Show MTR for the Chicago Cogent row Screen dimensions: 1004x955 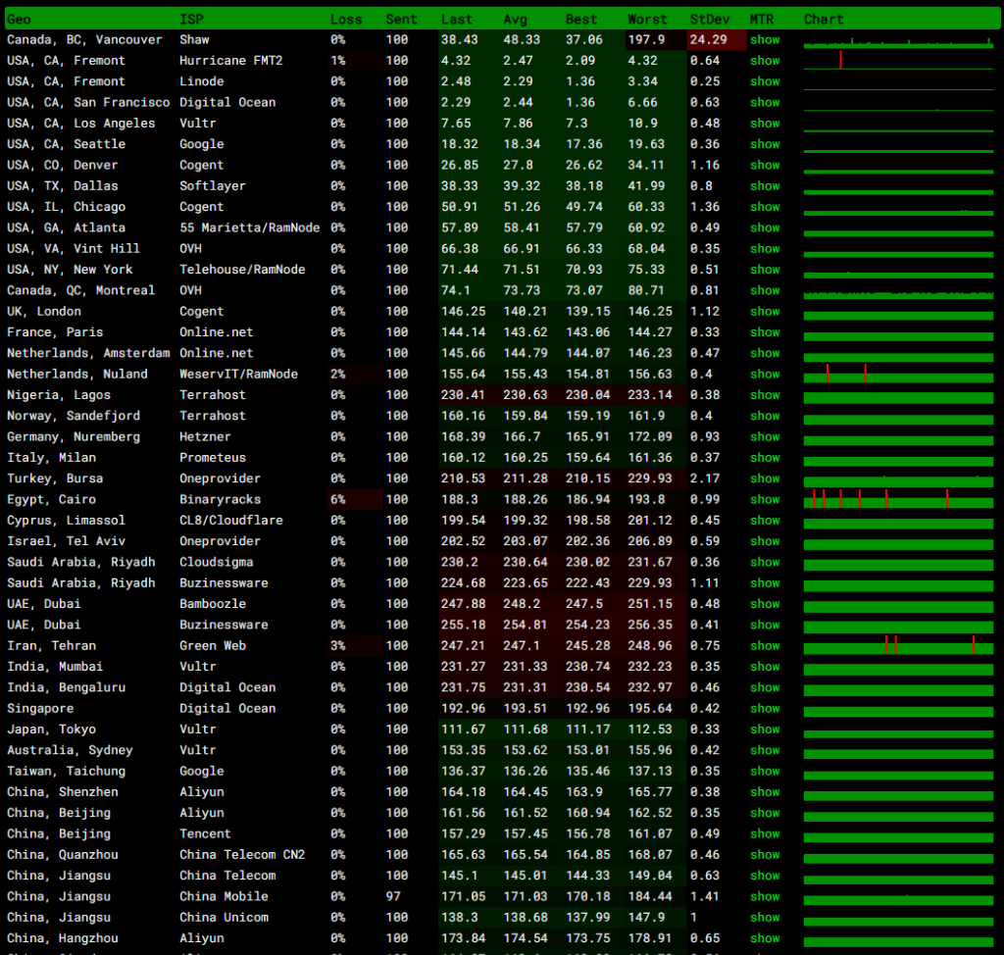click(765, 207)
